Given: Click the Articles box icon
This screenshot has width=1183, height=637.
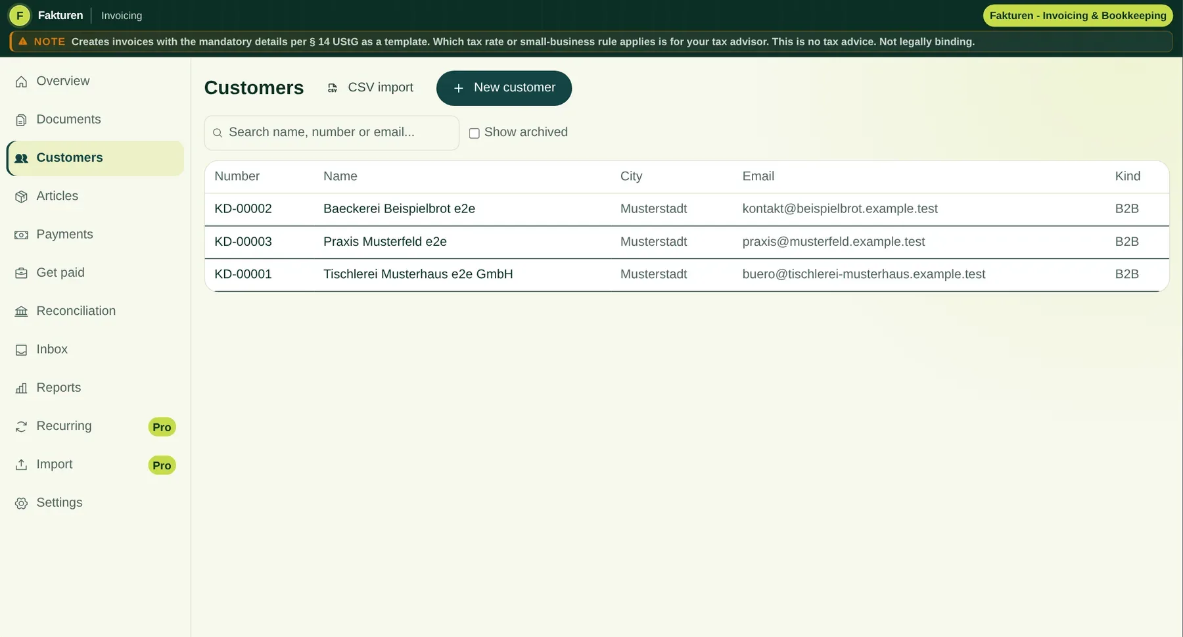Looking at the screenshot, I should click(x=21, y=197).
